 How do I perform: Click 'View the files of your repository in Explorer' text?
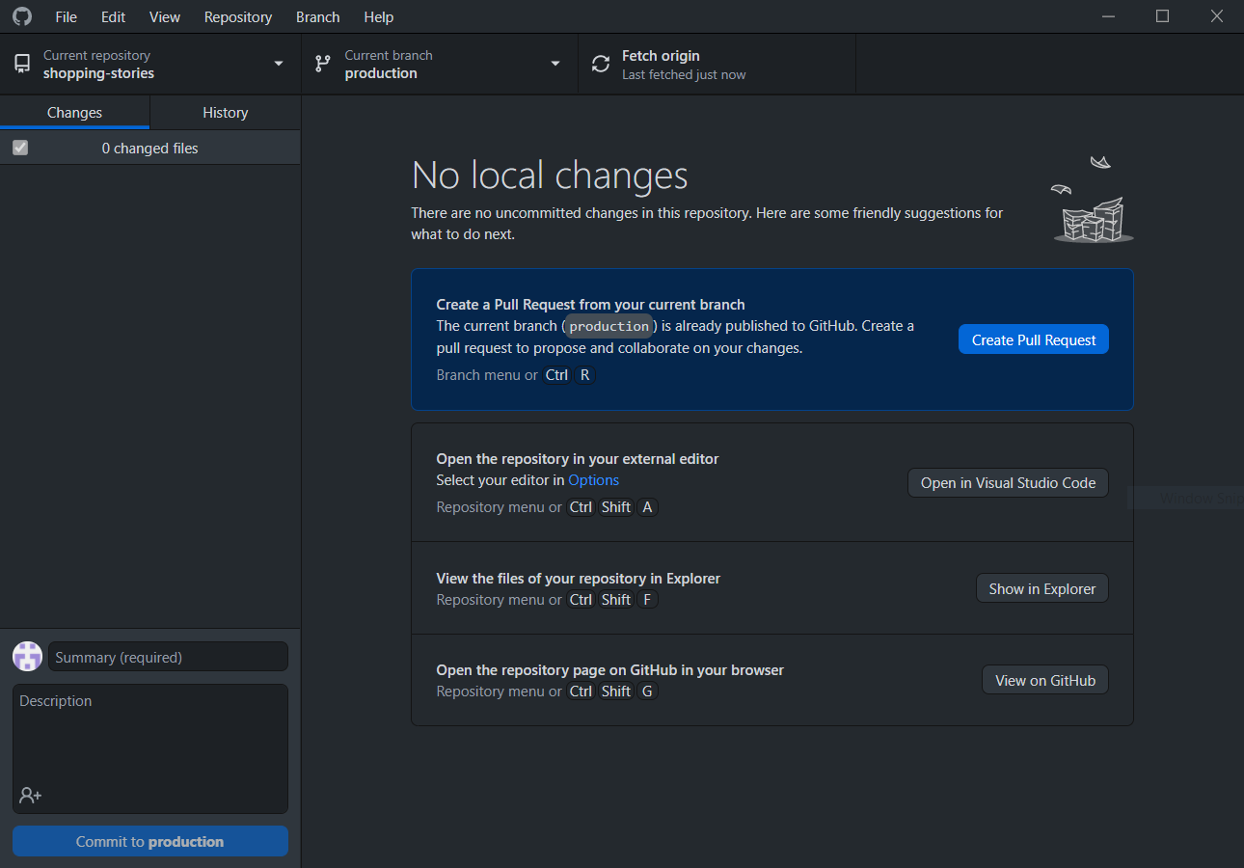coord(579,579)
